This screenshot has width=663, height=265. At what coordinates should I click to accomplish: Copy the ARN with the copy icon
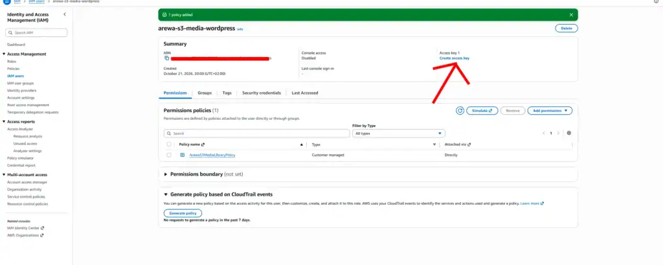pos(166,58)
